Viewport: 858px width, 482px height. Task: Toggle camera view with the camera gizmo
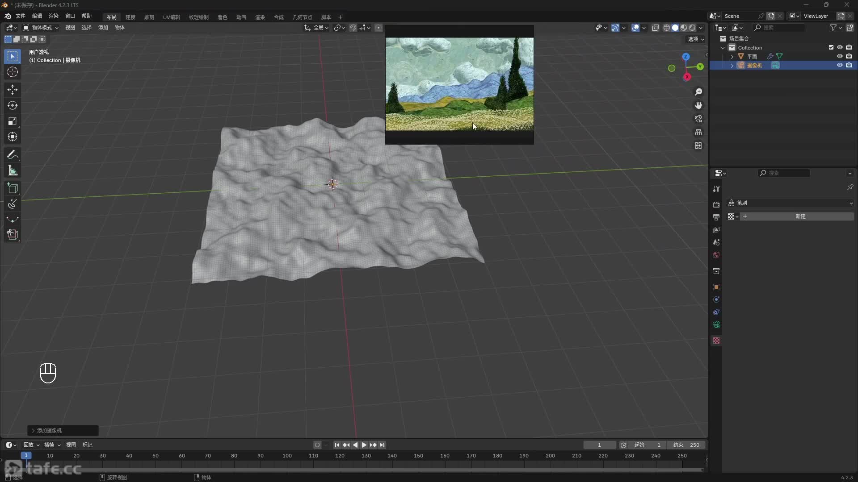pos(698,119)
